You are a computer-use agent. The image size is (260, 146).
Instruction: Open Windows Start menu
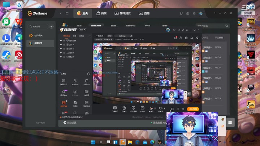pyautogui.click(x=93, y=142)
